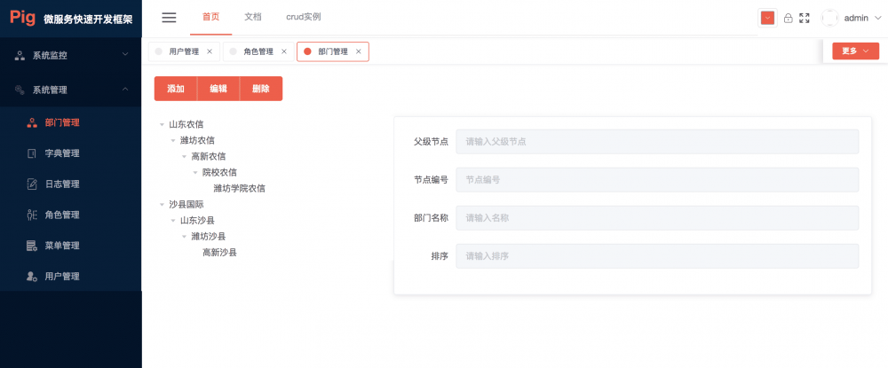Click the 菜单管理 list icon
The width and height of the screenshot is (888, 368).
pos(32,246)
